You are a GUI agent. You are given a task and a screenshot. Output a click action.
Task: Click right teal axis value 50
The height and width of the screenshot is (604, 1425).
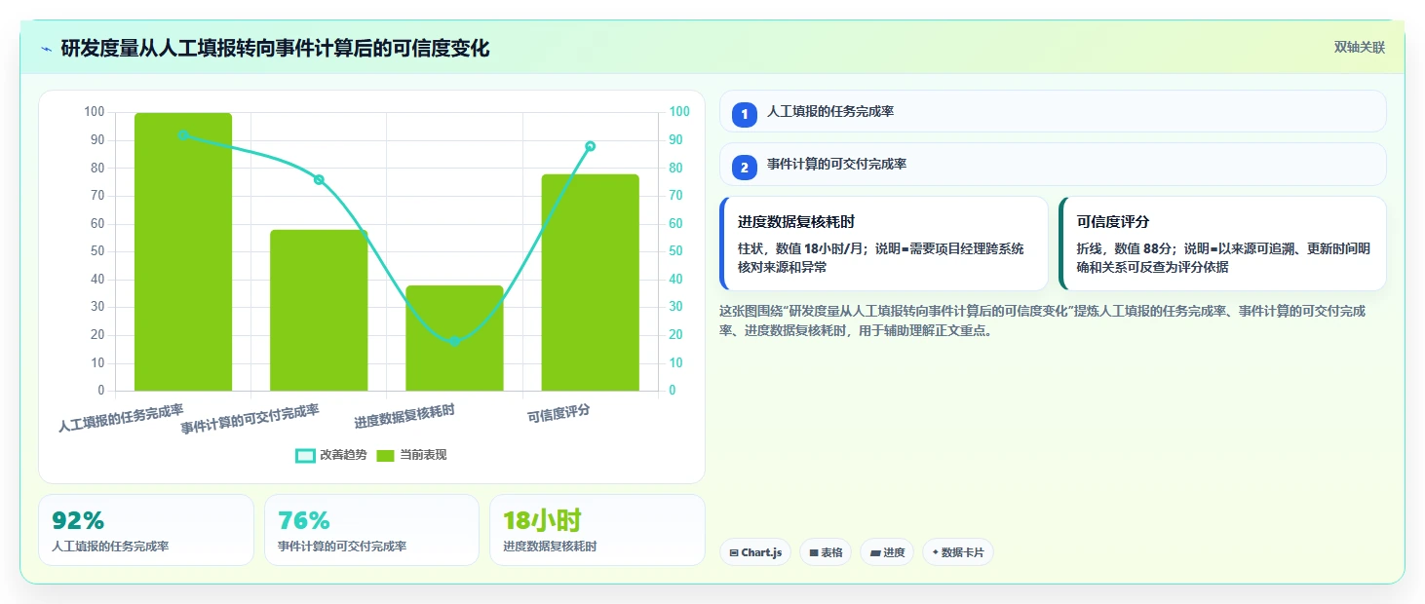click(675, 251)
